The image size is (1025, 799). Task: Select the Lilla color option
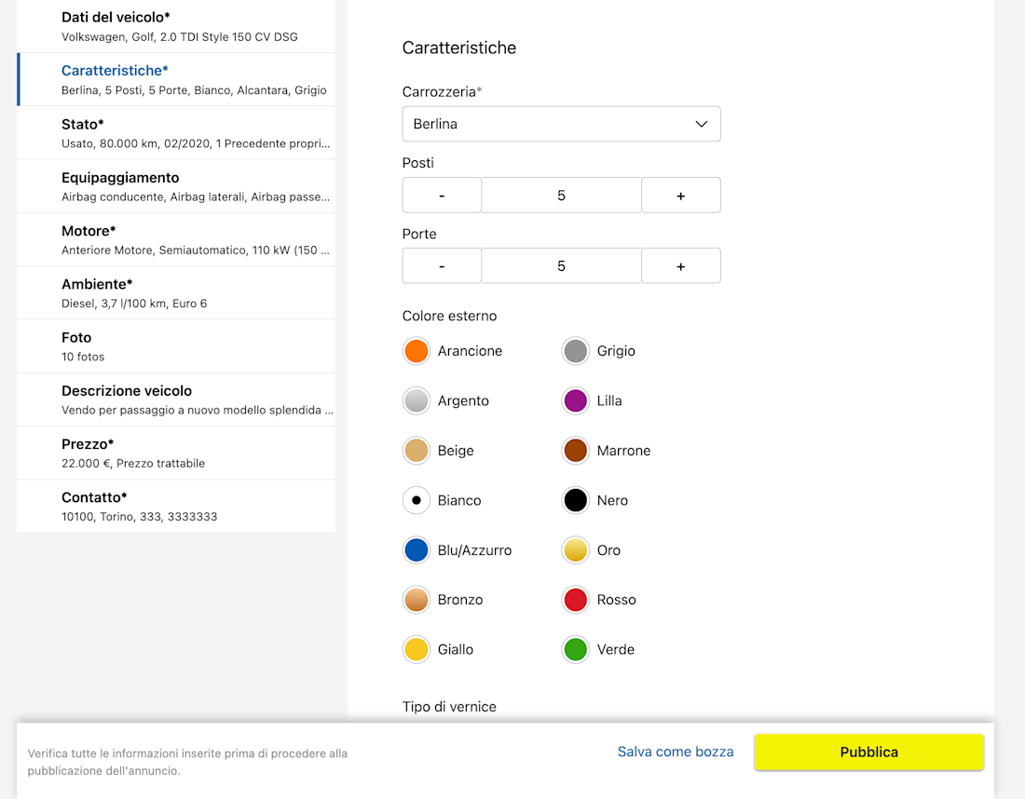(x=576, y=400)
